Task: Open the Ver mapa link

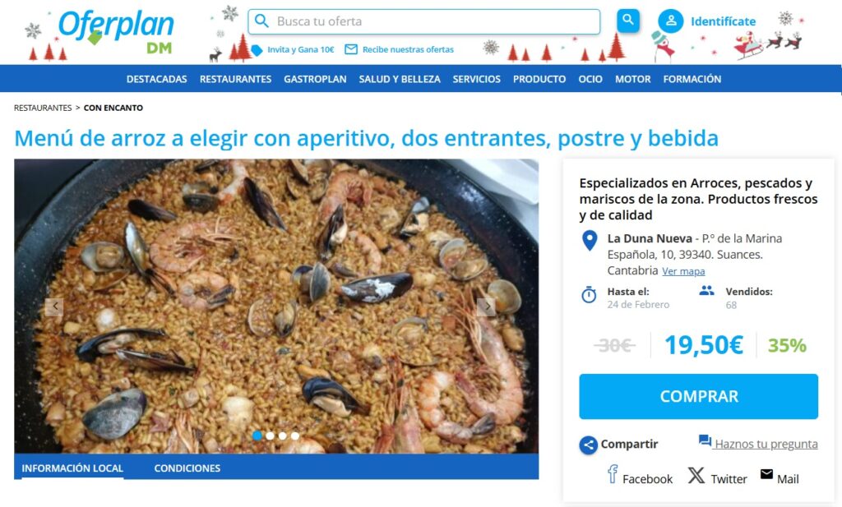Action: pyautogui.click(x=683, y=271)
